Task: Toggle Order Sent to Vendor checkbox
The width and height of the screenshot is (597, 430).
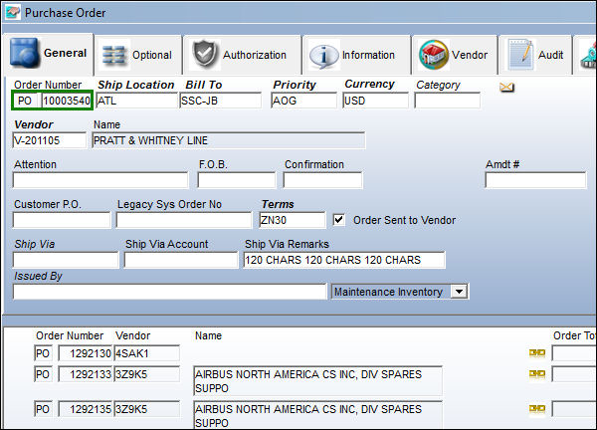Action: tap(339, 220)
